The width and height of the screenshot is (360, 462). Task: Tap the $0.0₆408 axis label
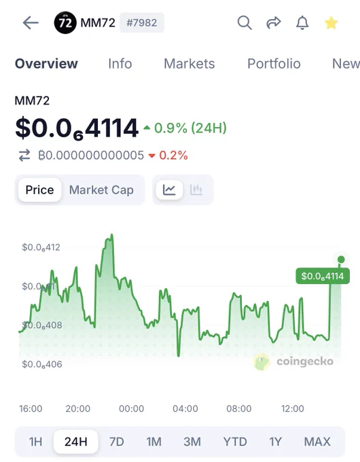[42, 325]
